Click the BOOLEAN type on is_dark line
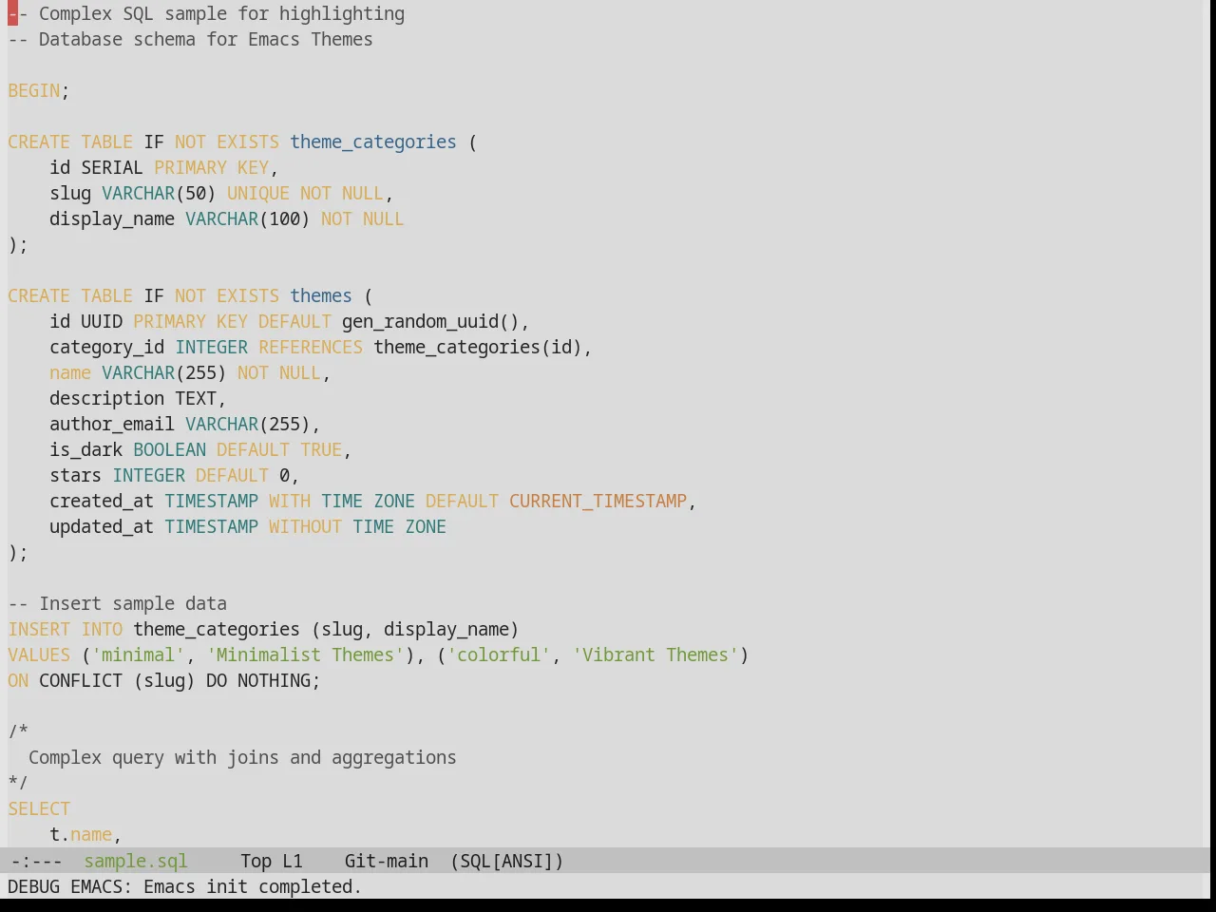Viewport: 1216px width, 912px height. coord(170,449)
